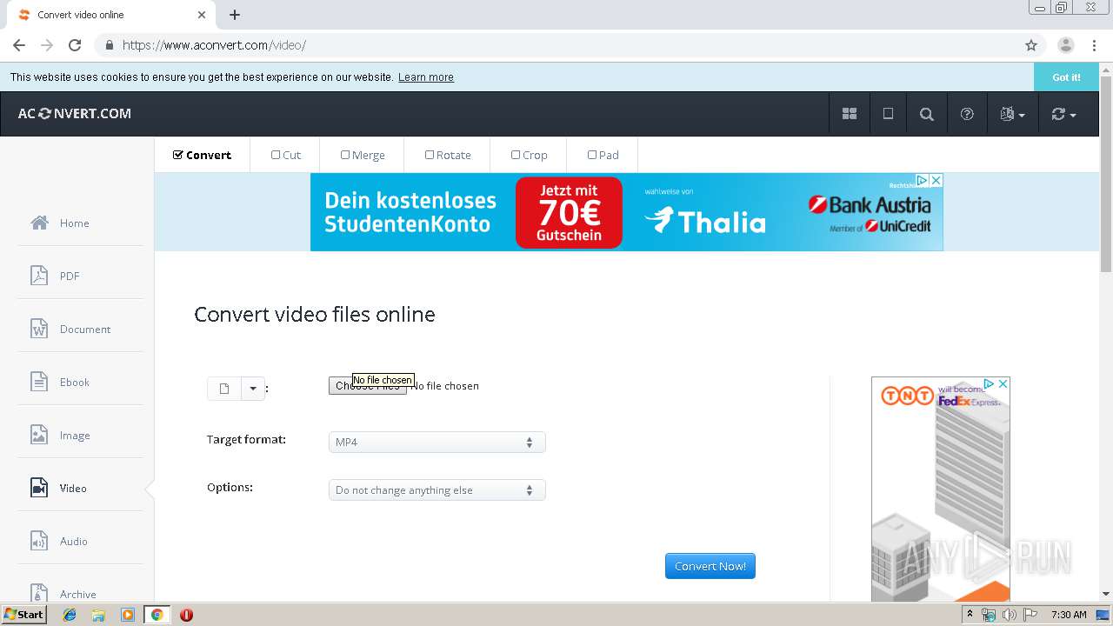
Task: Dismiss cookie notice with Got it!
Action: pyautogui.click(x=1066, y=77)
